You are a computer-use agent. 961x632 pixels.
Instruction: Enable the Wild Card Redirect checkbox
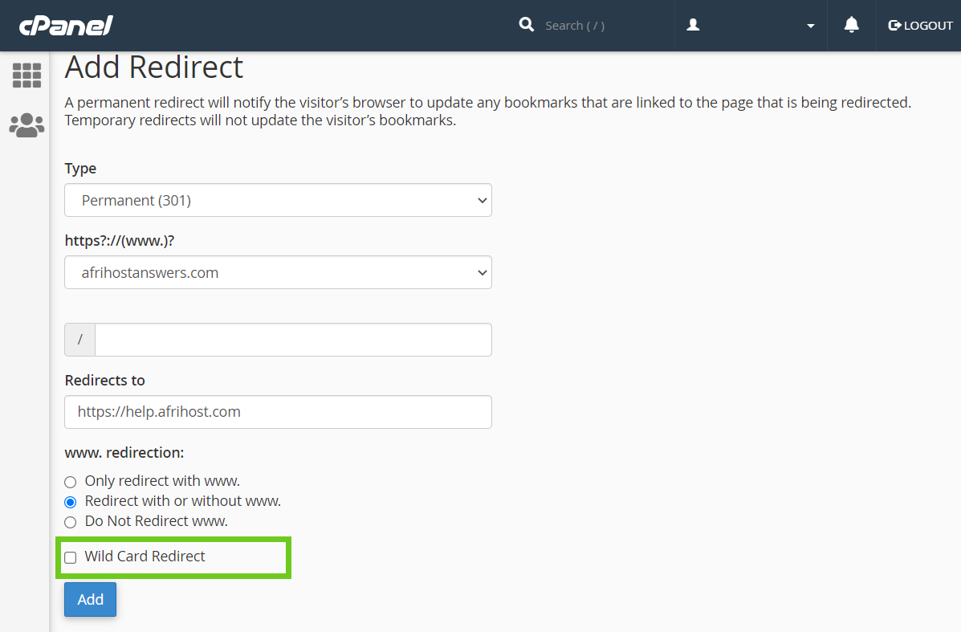coord(71,557)
